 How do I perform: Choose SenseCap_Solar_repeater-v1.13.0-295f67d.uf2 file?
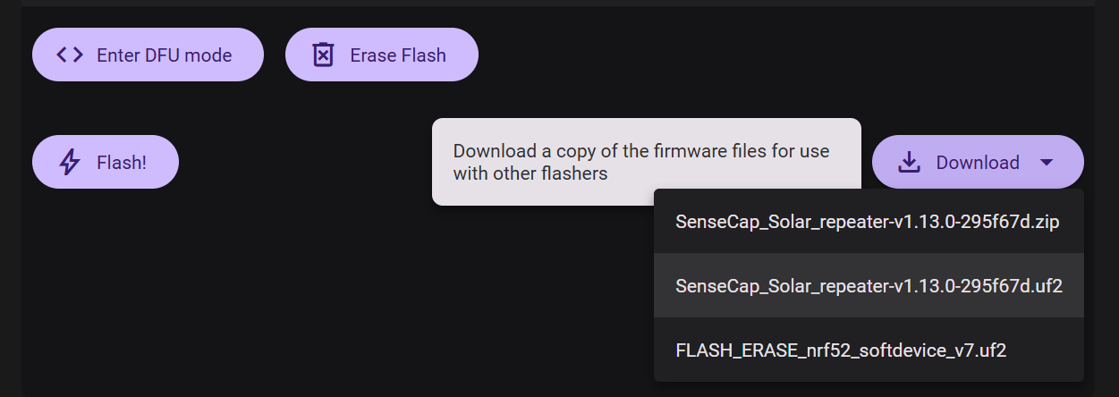(868, 285)
